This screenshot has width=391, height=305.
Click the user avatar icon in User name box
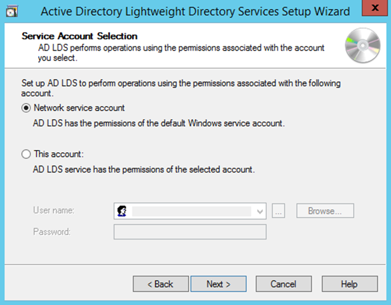pos(122,211)
